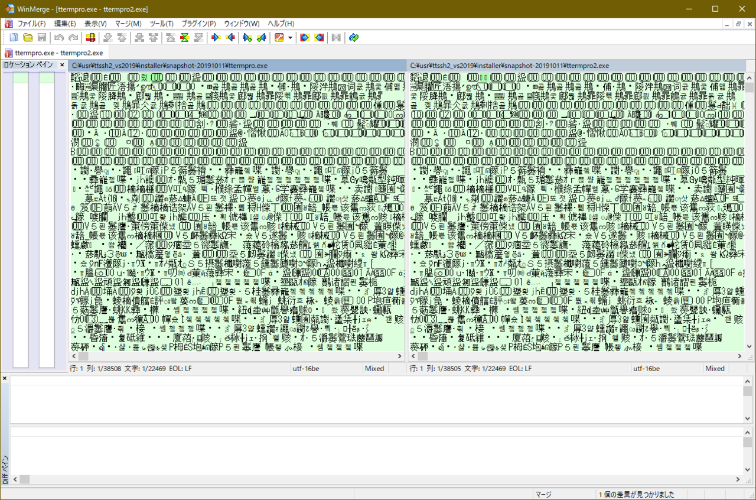Go to the last difference
Viewport: 756px width, 500px height.
tap(198, 38)
